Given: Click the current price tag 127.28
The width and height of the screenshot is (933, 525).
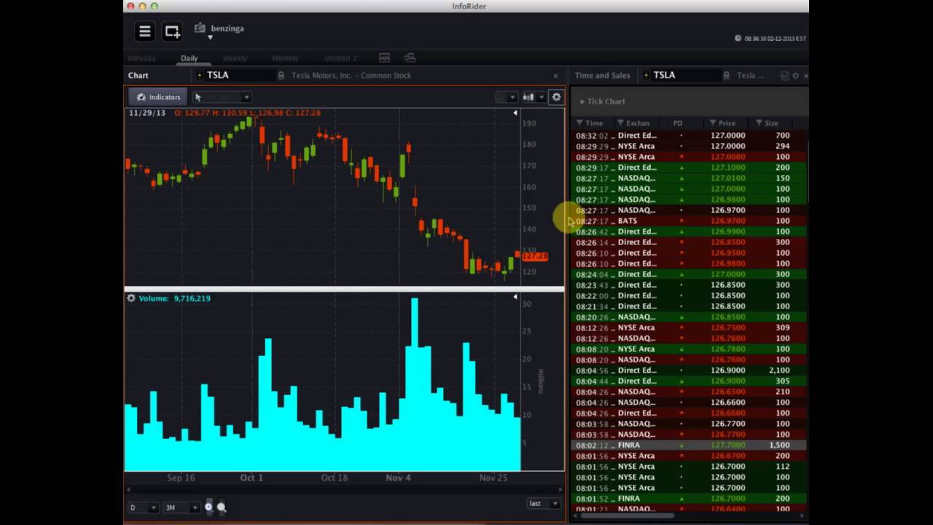Looking at the screenshot, I should pos(534,257).
